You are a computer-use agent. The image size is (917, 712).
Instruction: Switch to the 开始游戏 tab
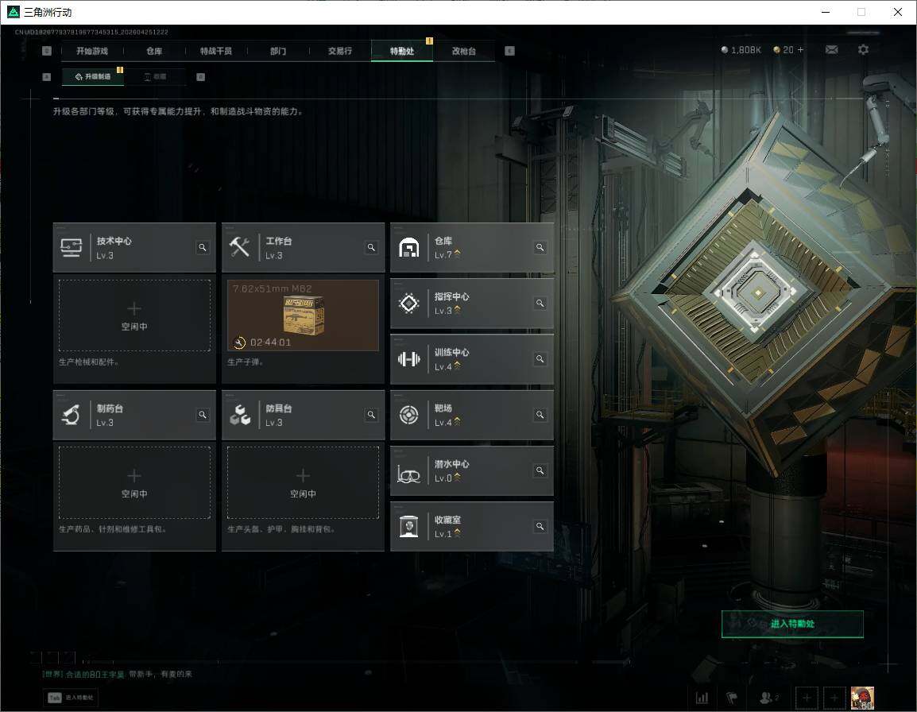tap(92, 51)
